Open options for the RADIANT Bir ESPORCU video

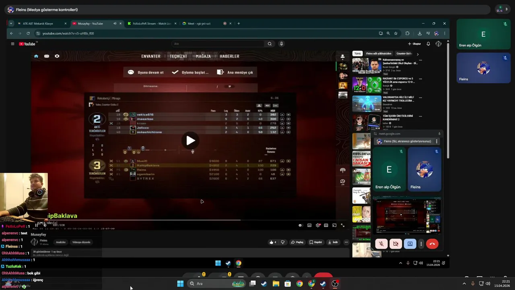[x=420, y=79]
